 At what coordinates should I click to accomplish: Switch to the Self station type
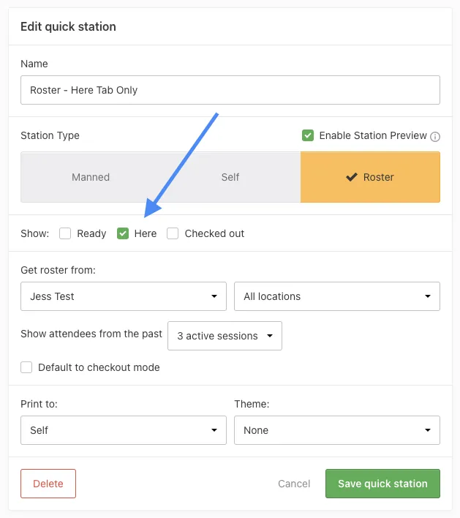(x=230, y=177)
